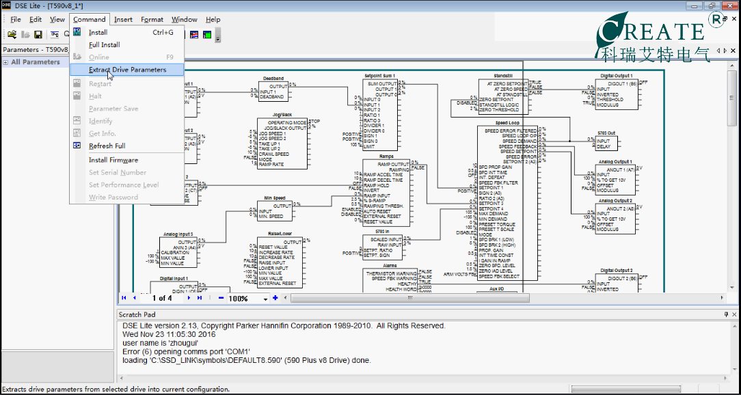This screenshot has width=741, height=395.
Task: Click the Deadband function block
Action: (273, 91)
